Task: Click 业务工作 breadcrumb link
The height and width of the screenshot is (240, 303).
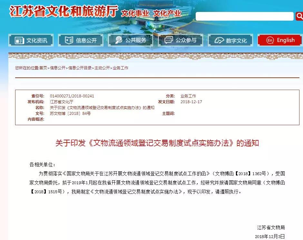Action: [121, 68]
